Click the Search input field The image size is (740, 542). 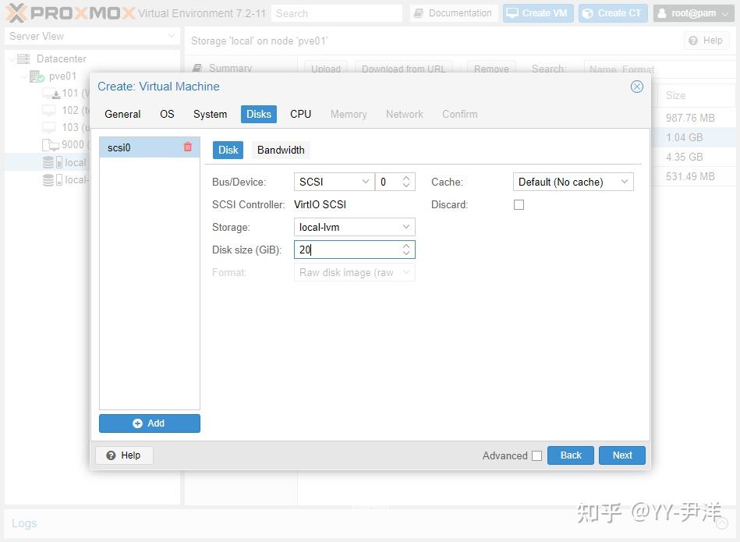coord(337,12)
